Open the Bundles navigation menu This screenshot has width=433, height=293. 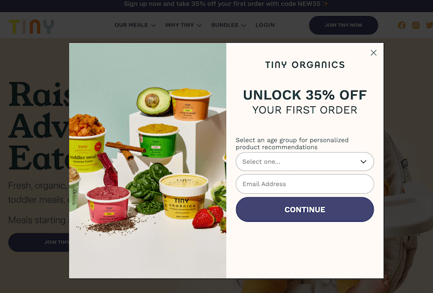coord(229,25)
